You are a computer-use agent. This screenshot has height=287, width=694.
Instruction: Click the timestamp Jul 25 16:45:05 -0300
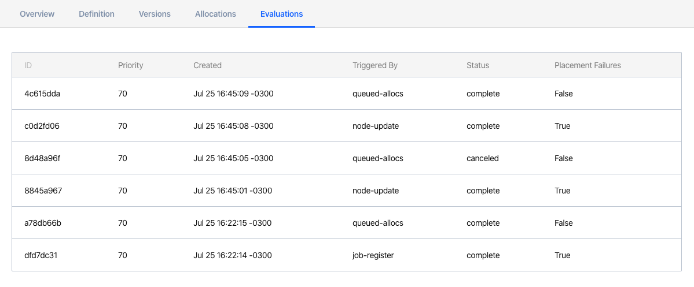click(x=233, y=158)
